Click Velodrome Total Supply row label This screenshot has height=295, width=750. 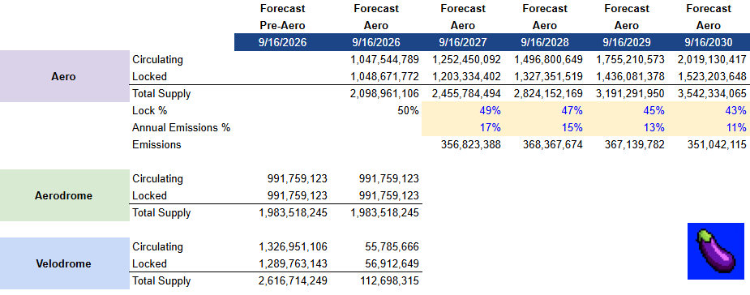pos(161,281)
